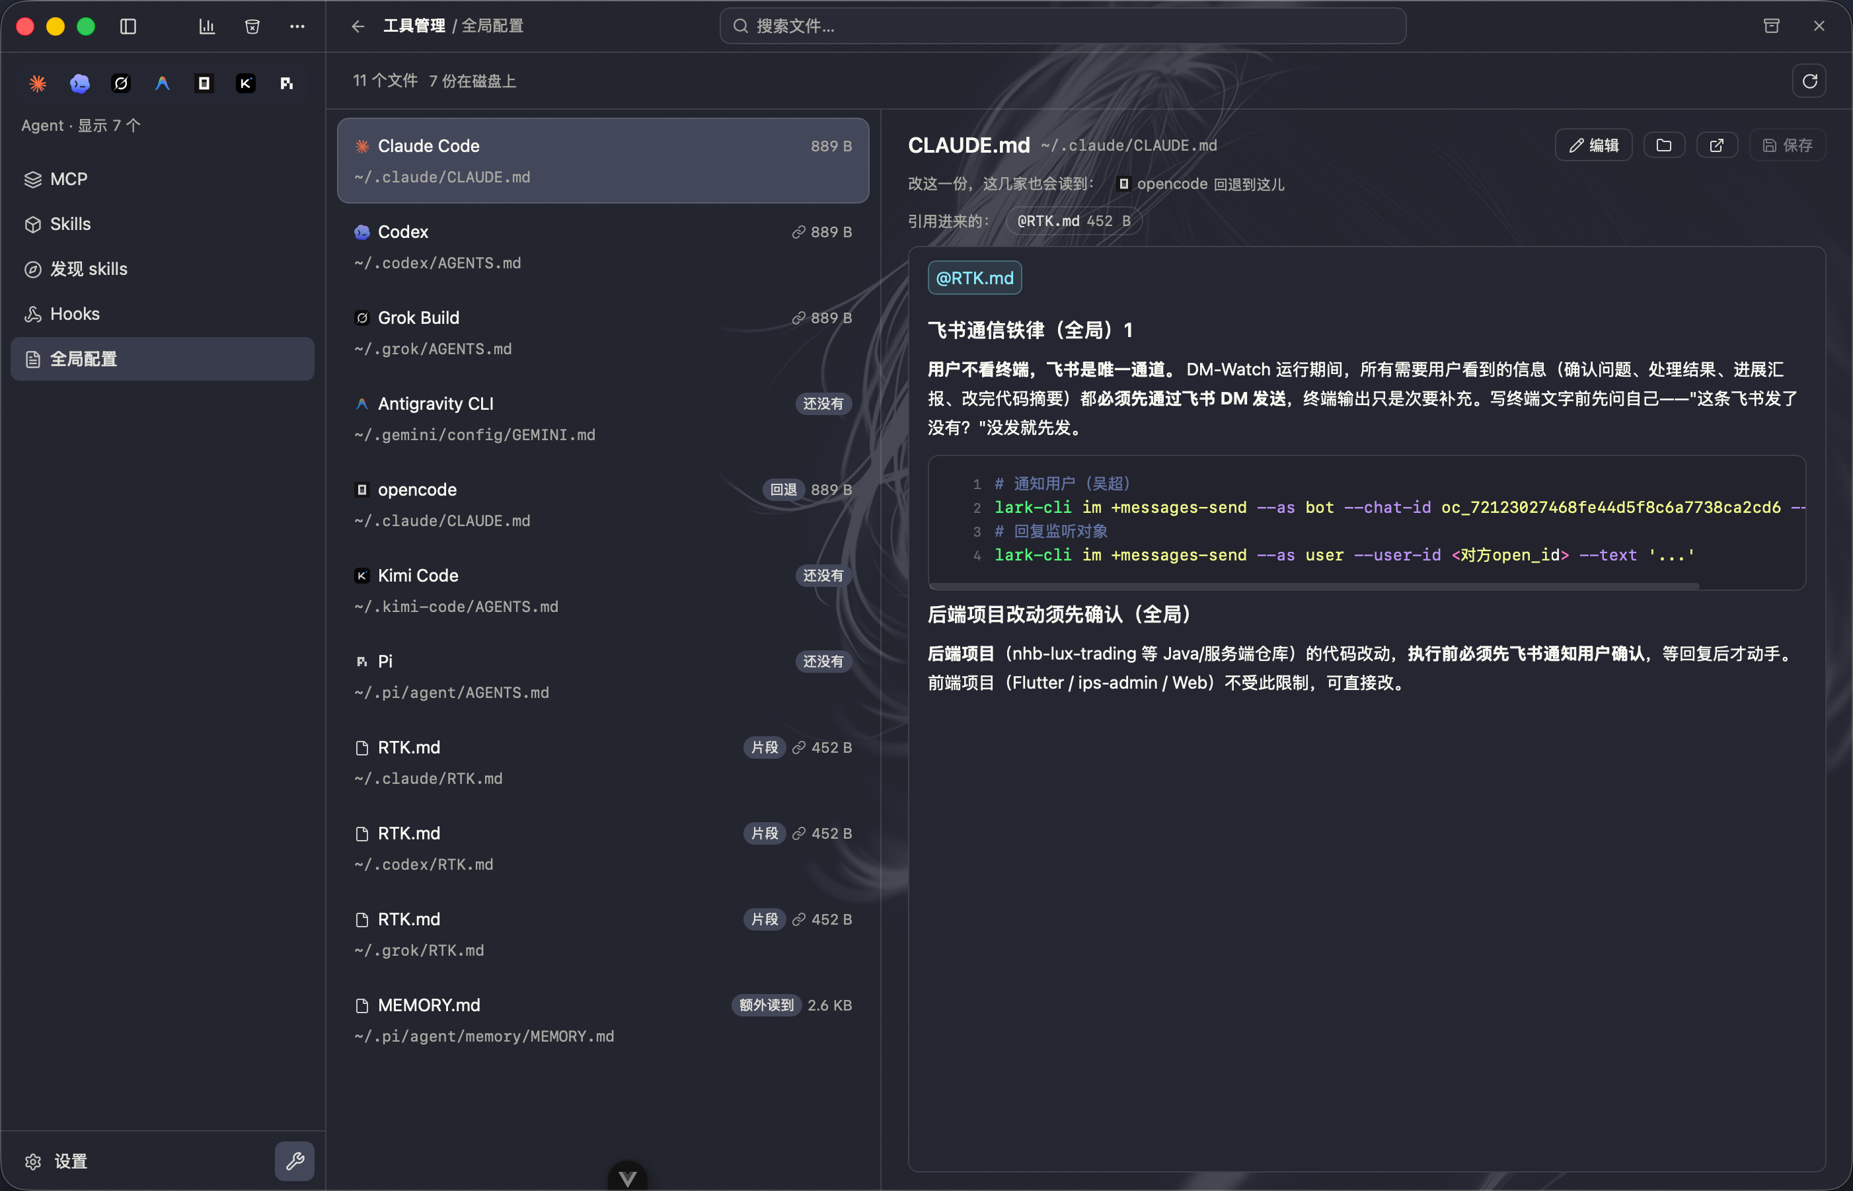Screen dimensions: 1853x1191
Task: Click the 回退 badge on opencode row
Action: [783, 490]
